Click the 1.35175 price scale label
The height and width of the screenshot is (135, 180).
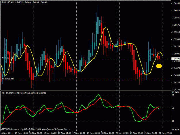pyautogui.click(x=176, y=47)
